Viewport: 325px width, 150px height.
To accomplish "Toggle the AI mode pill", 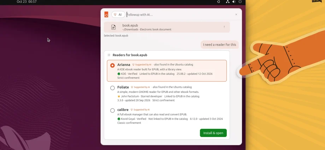I will tap(118, 14).
